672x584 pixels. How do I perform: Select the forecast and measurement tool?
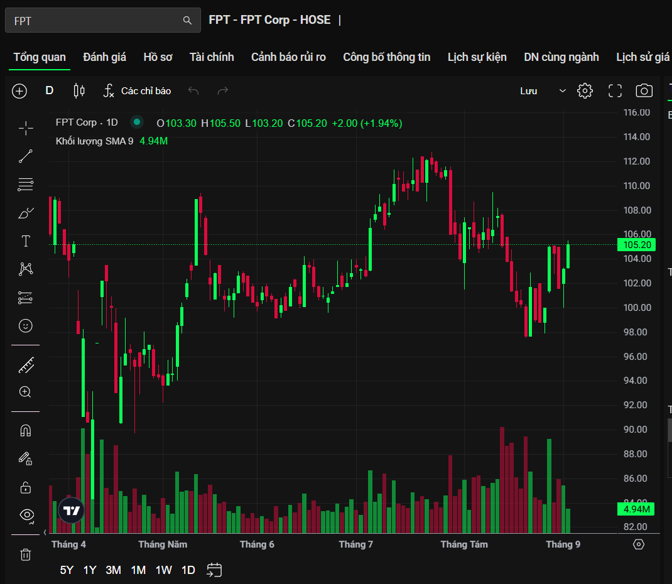click(x=26, y=298)
